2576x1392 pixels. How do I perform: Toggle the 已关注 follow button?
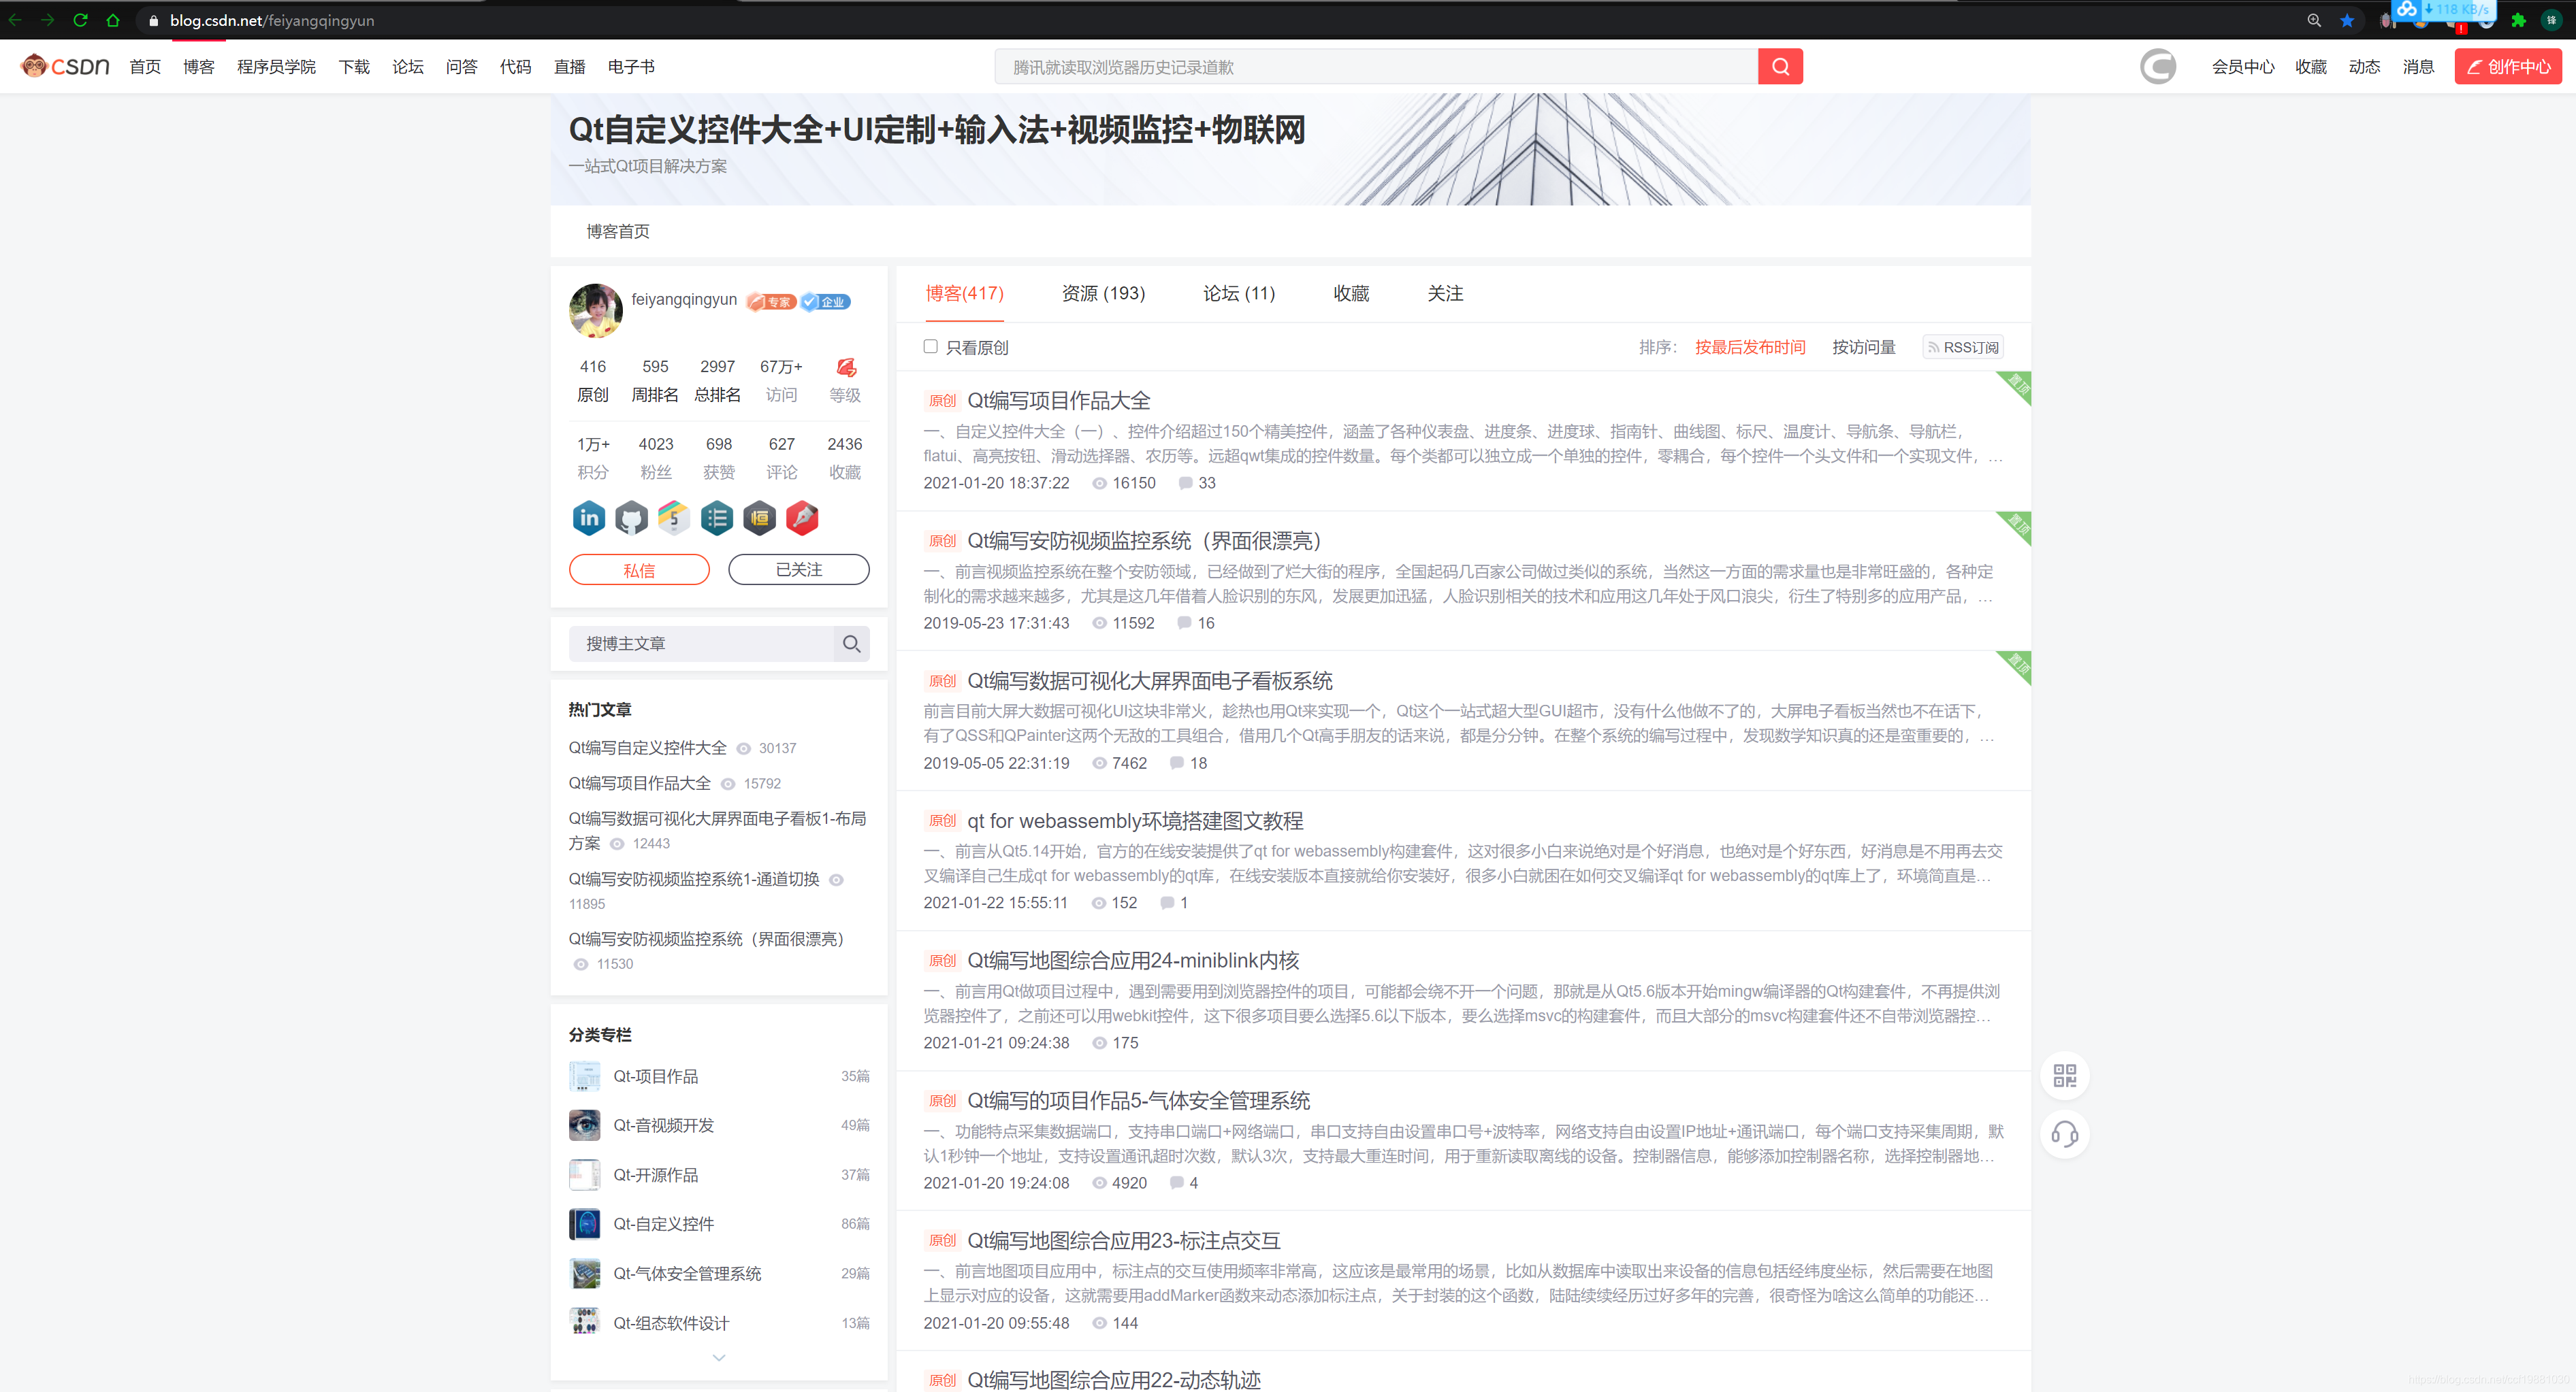pyautogui.click(x=798, y=569)
